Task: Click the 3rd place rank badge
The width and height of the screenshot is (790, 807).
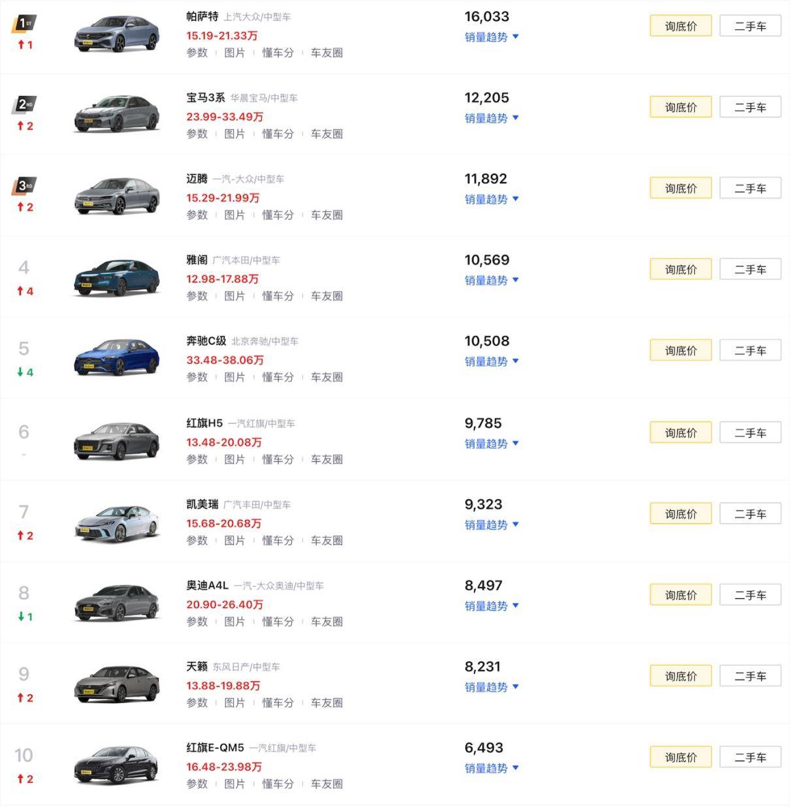Action: (x=24, y=186)
